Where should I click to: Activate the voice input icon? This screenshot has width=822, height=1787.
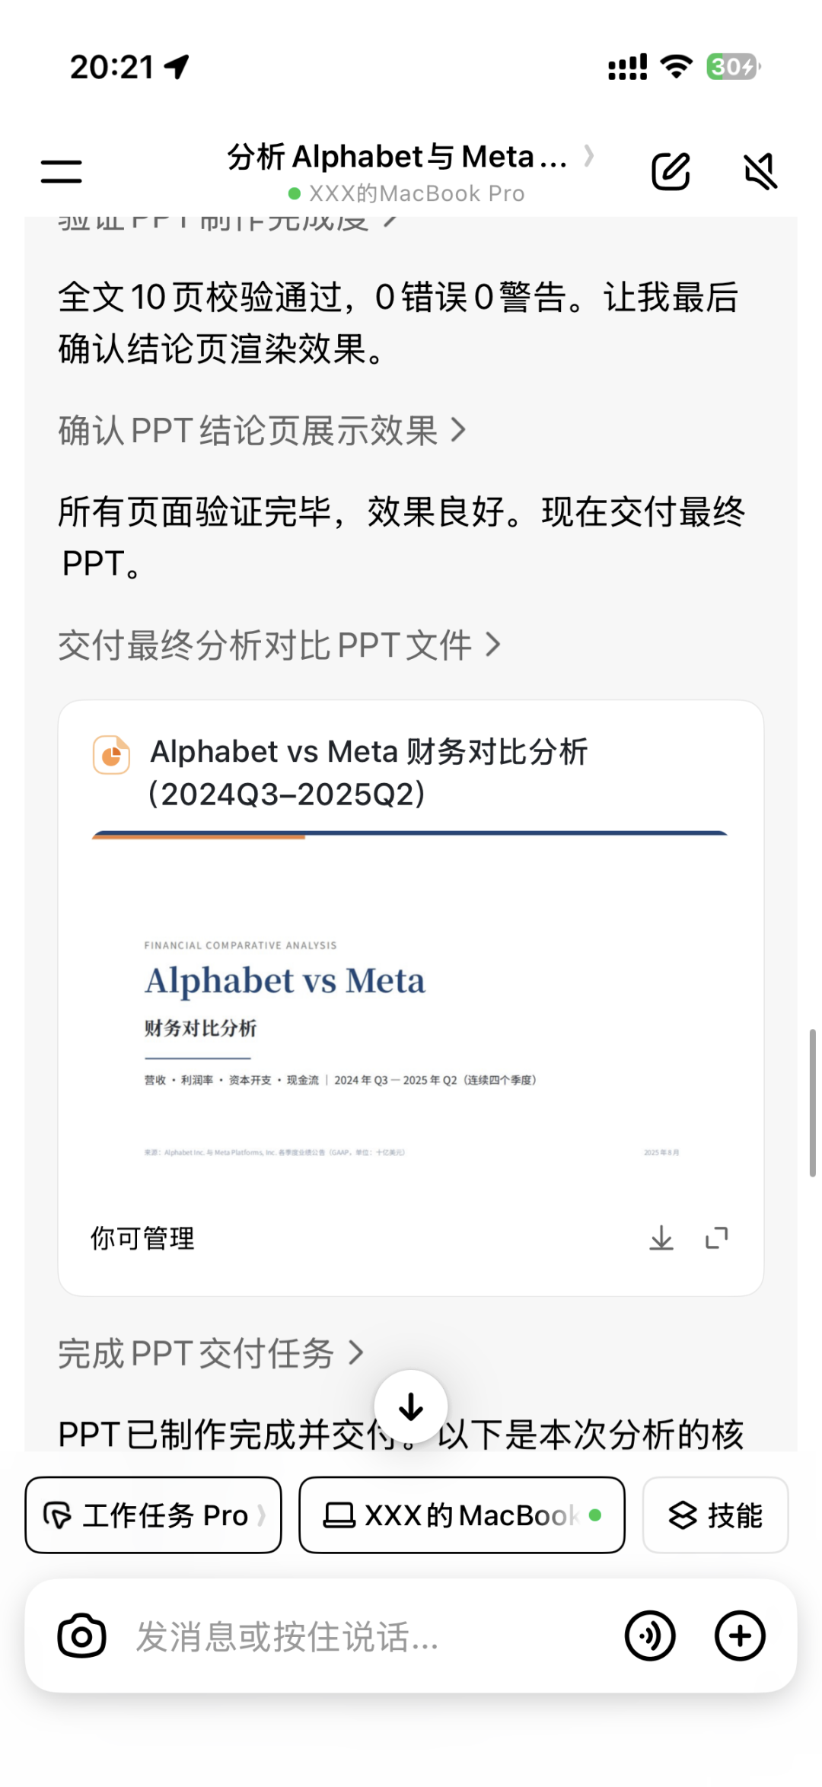pos(650,1636)
